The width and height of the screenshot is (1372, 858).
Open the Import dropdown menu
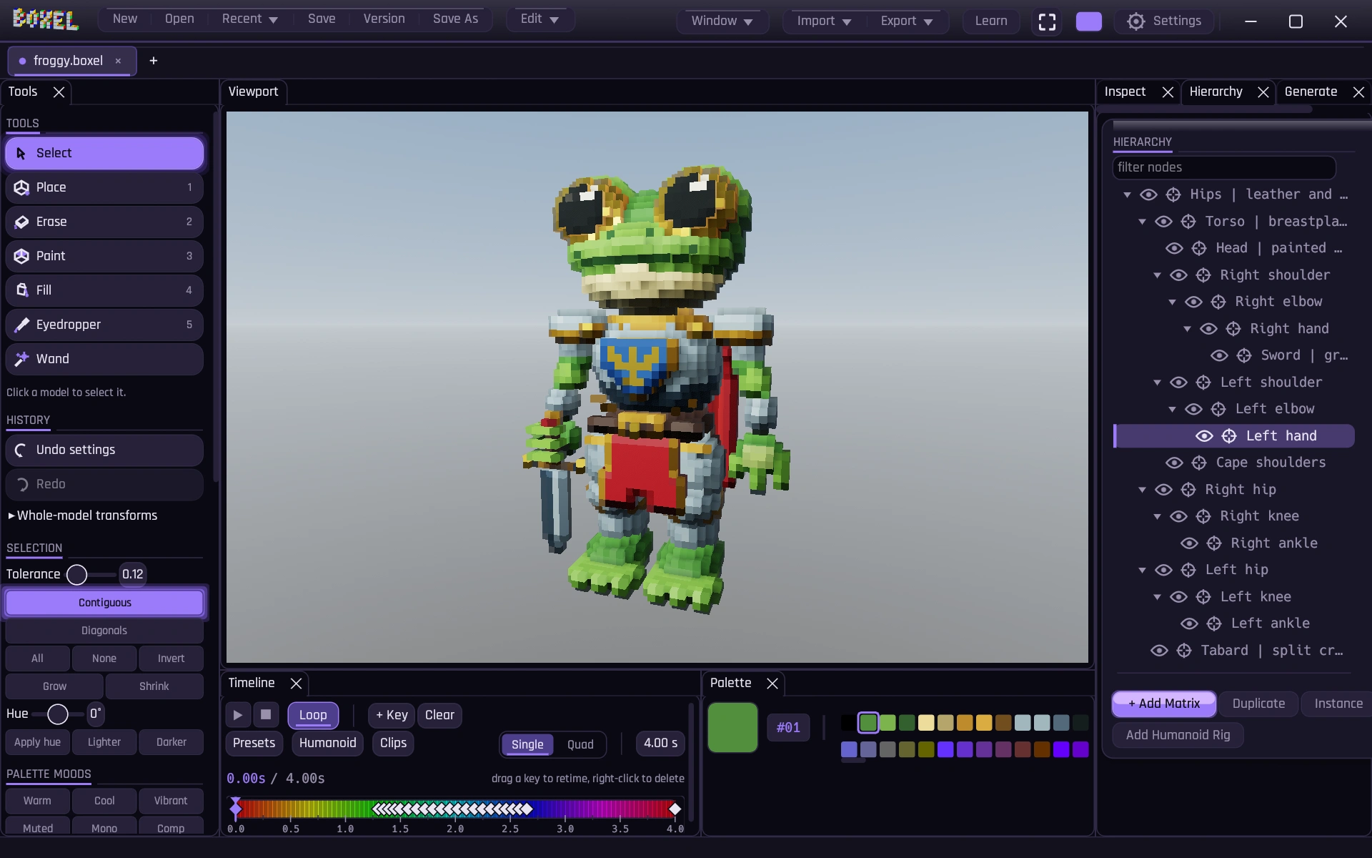[824, 21]
